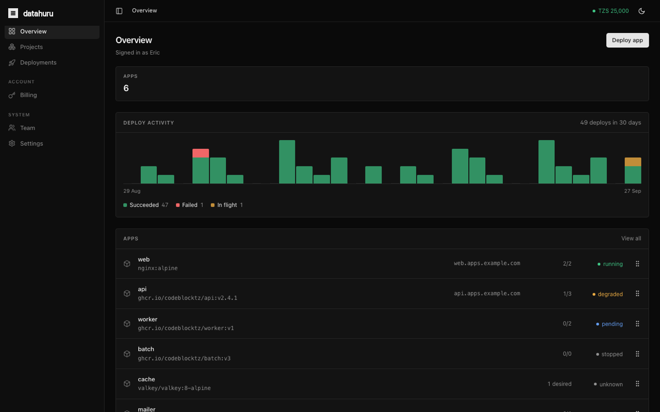Click the 49 deploys in 30 days text
660x412 pixels.
[x=610, y=123]
